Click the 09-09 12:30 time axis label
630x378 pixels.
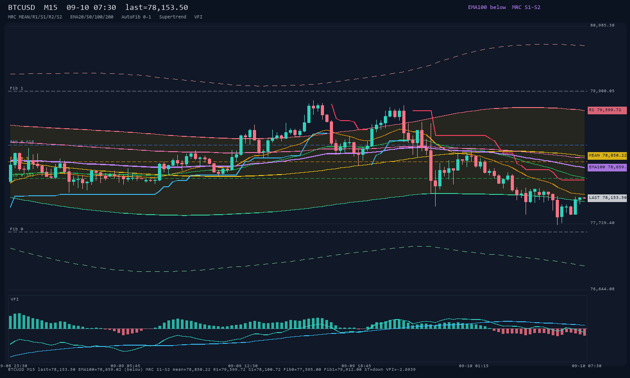[243, 366]
